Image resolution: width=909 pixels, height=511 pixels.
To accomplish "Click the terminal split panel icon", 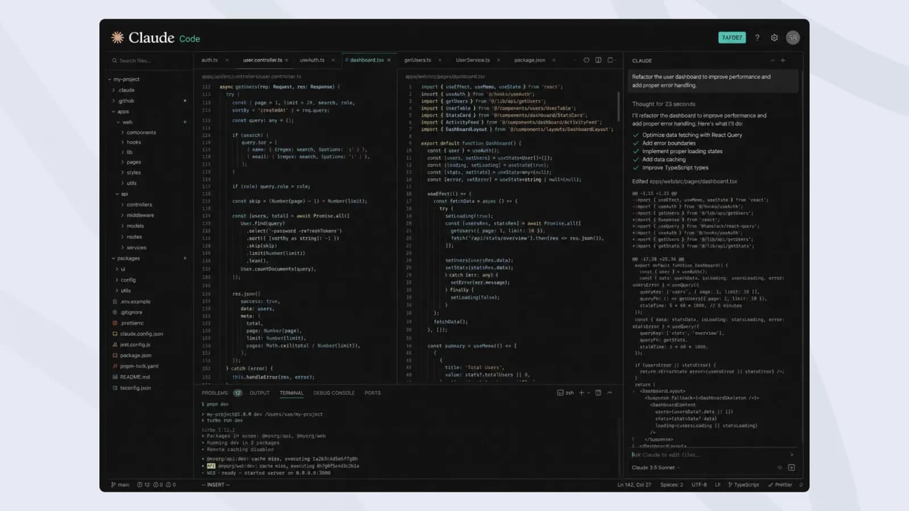I will 598,393.
